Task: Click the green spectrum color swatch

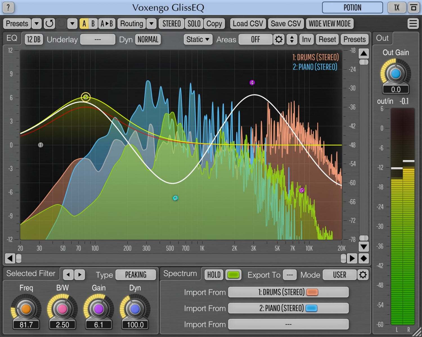Action: click(233, 275)
